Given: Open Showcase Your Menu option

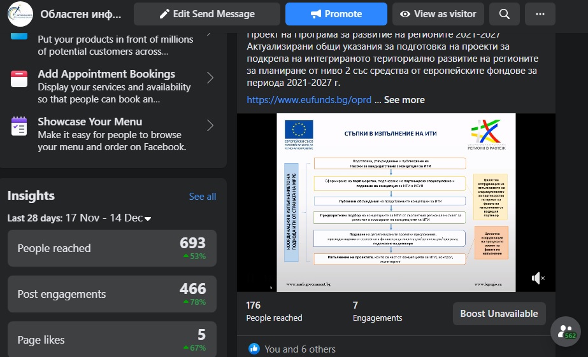Looking at the screenshot, I should click(x=113, y=134).
